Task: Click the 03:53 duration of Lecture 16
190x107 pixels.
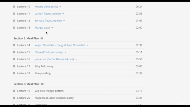Action: coord(139,59)
